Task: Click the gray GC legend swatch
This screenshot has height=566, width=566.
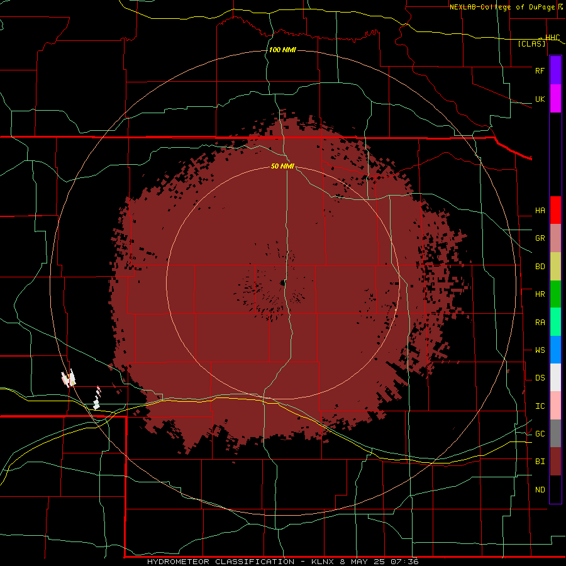Action: (x=555, y=433)
